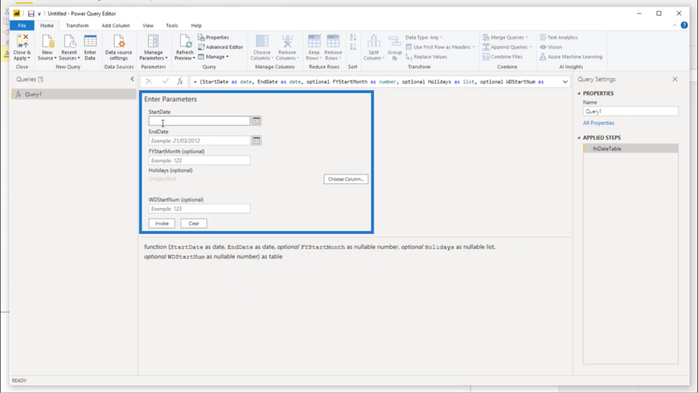Focus the FYStartMonth input field
698x393 pixels.
coord(199,161)
